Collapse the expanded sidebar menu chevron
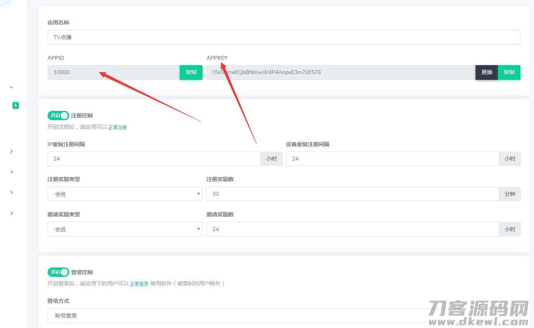The height and width of the screenshot is (328, 534). (x=12, y=87)
